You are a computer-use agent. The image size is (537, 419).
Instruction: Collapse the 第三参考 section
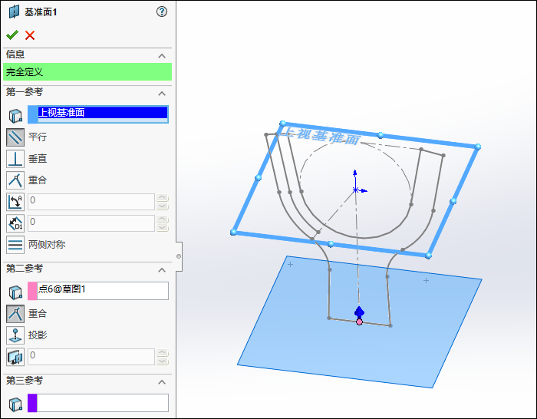coord(162,381)
